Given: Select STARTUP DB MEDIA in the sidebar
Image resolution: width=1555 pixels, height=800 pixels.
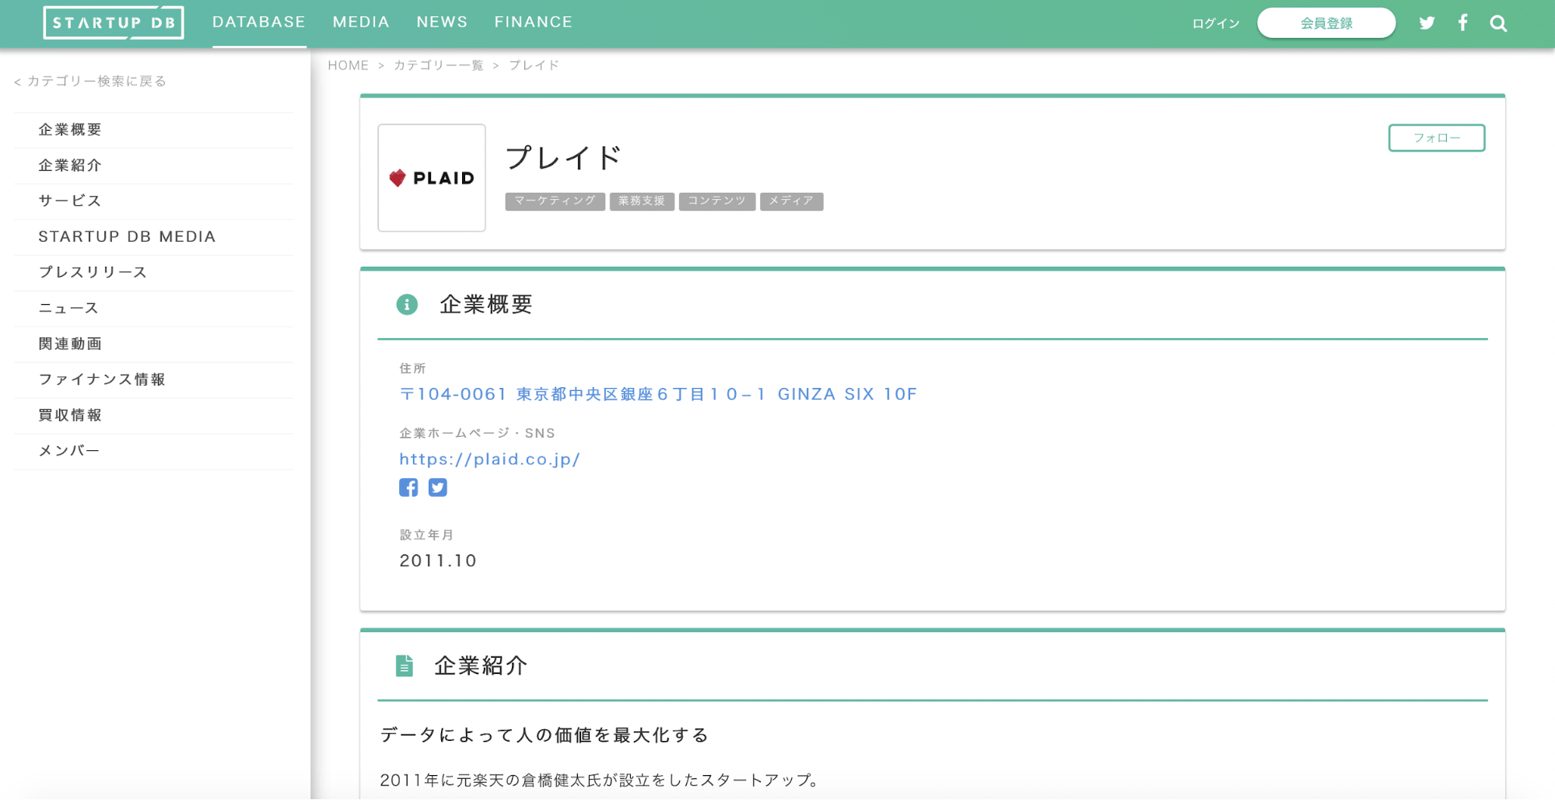Looking at the screenshot, I should click(x=153, y=237).
